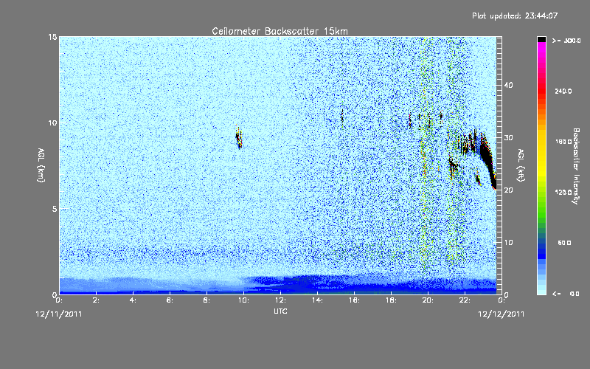This screenshot has height=369, width=590.
Task: Click the 'Plot updated: 23:44:07' timestamp
Action: point(515,15)
